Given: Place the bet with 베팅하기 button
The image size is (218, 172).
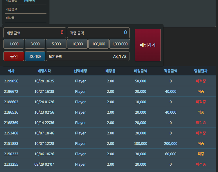Looking at the screenshot, I should pos(148,45).
